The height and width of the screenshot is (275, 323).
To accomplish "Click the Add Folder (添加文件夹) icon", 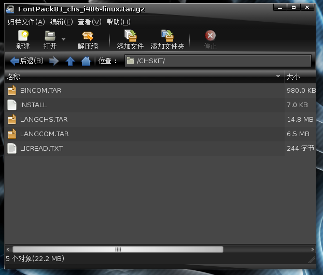I will [x=167, y=36].
